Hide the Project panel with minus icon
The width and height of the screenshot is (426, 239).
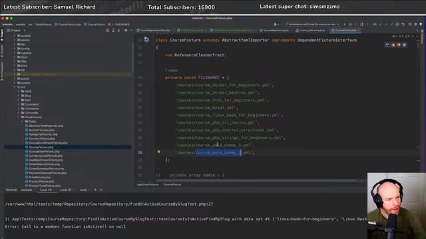pos(131,31)
